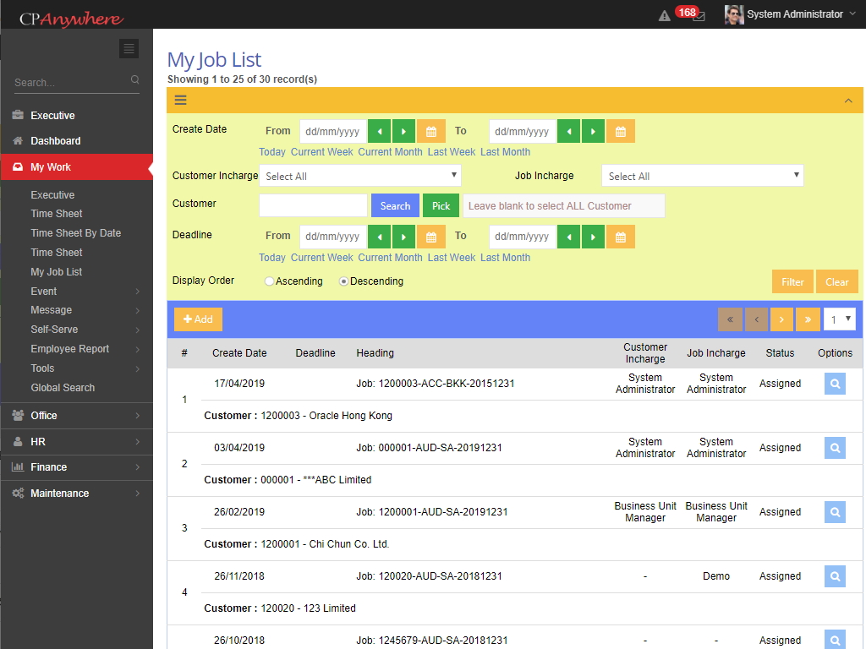Image resolution: width=866 pixels, height=649 pixels.
Task: Click the alert warning triangle icon
Action: (665, 15)
